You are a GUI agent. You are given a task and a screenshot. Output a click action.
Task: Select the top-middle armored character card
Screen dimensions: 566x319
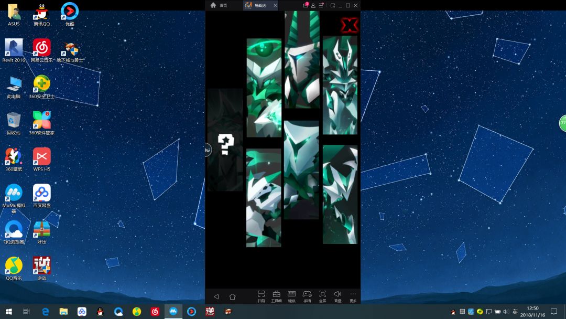[302, 60]
